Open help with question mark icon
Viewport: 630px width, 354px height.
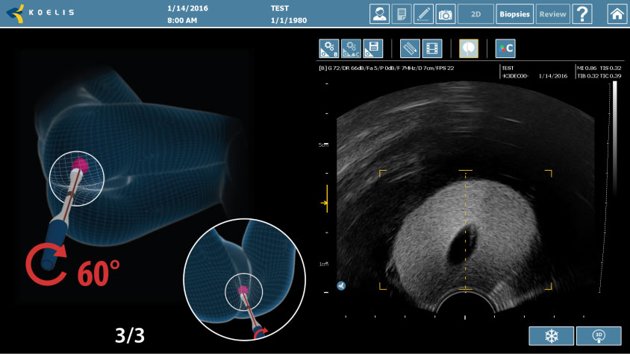582,14
